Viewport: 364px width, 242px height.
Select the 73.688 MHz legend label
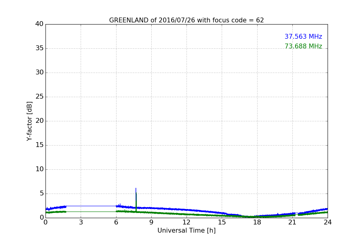(303, 46)
